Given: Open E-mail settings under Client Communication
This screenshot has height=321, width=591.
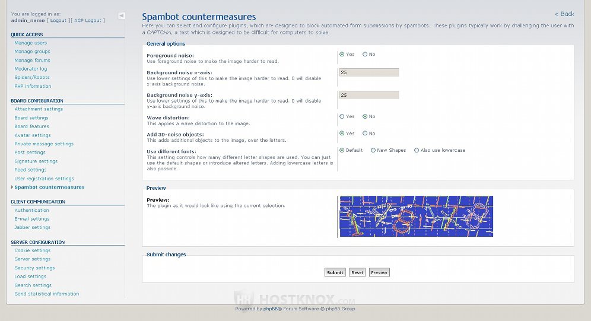Looking at the screenshot, I should coord(32,219).
